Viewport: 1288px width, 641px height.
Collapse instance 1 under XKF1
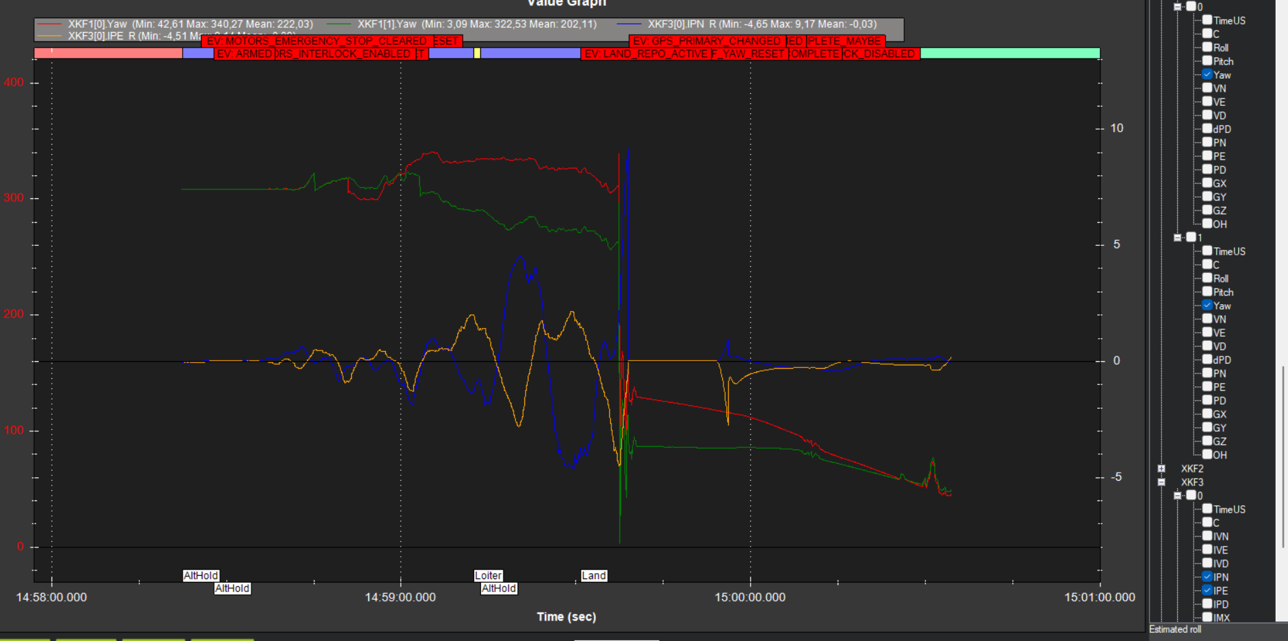(1178, 238)
